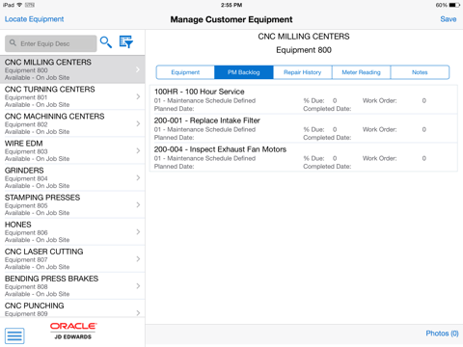463x347 pixels.
Task: Click Equipment 803 label
Action: pos(26,151)
